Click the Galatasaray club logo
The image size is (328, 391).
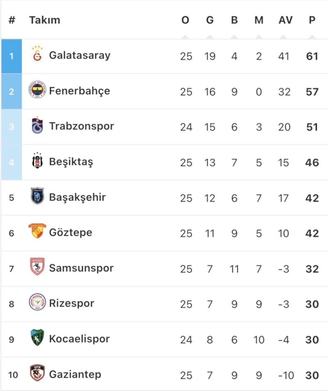coord(37,54)
